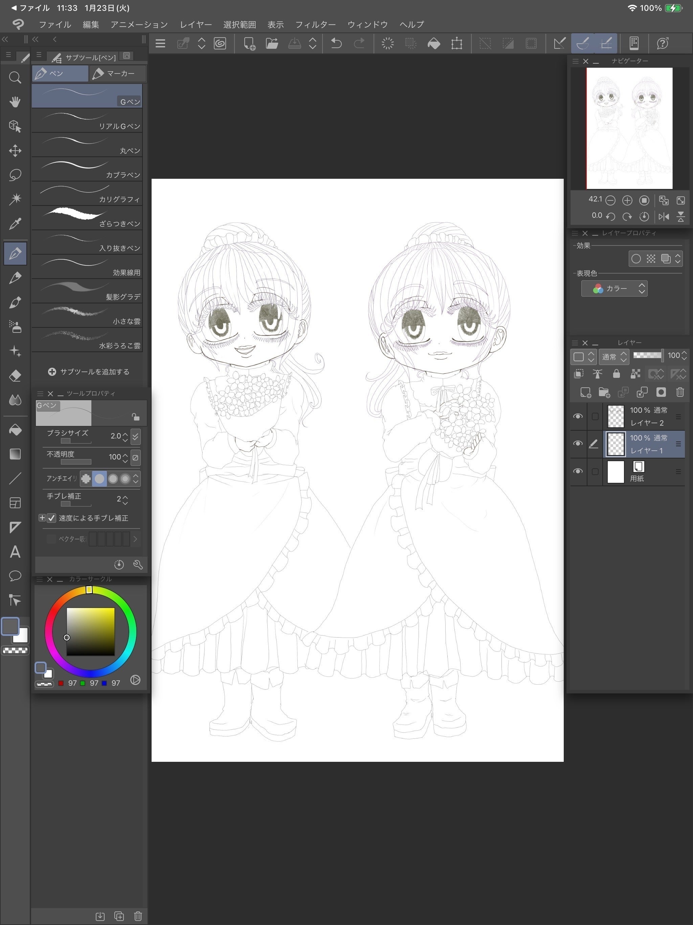Click the new raster layer icon

tap(585, 392)
